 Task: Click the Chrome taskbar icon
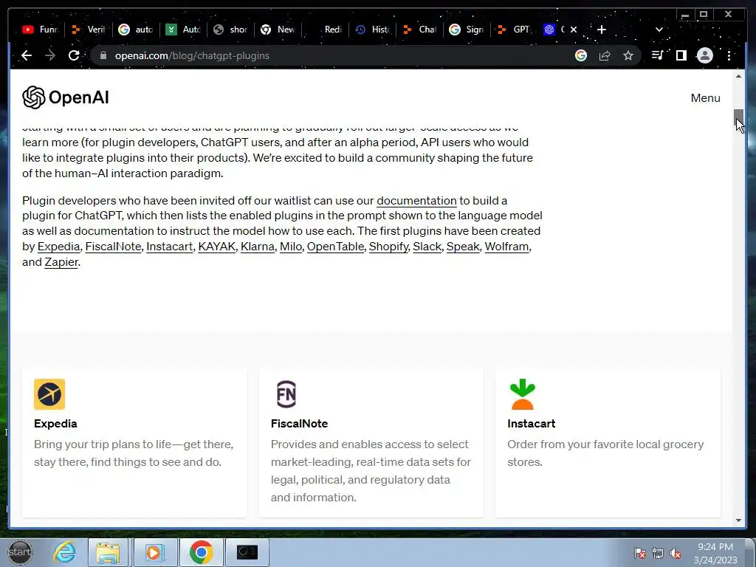point(201,552)
